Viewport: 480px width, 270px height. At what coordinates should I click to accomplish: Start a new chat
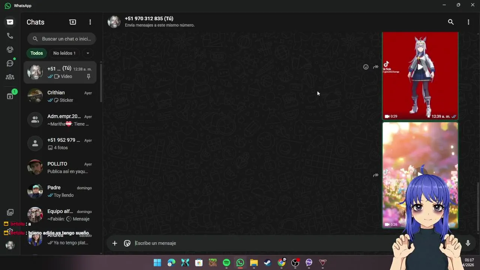coord(73,22)
